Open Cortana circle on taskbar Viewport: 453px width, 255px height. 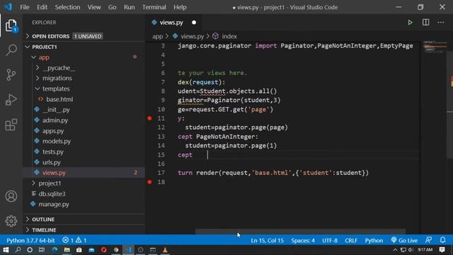pyautogui.click(x=30, y=250)
